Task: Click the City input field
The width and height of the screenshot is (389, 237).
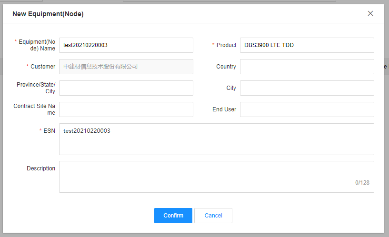Action: pos(307,88)
